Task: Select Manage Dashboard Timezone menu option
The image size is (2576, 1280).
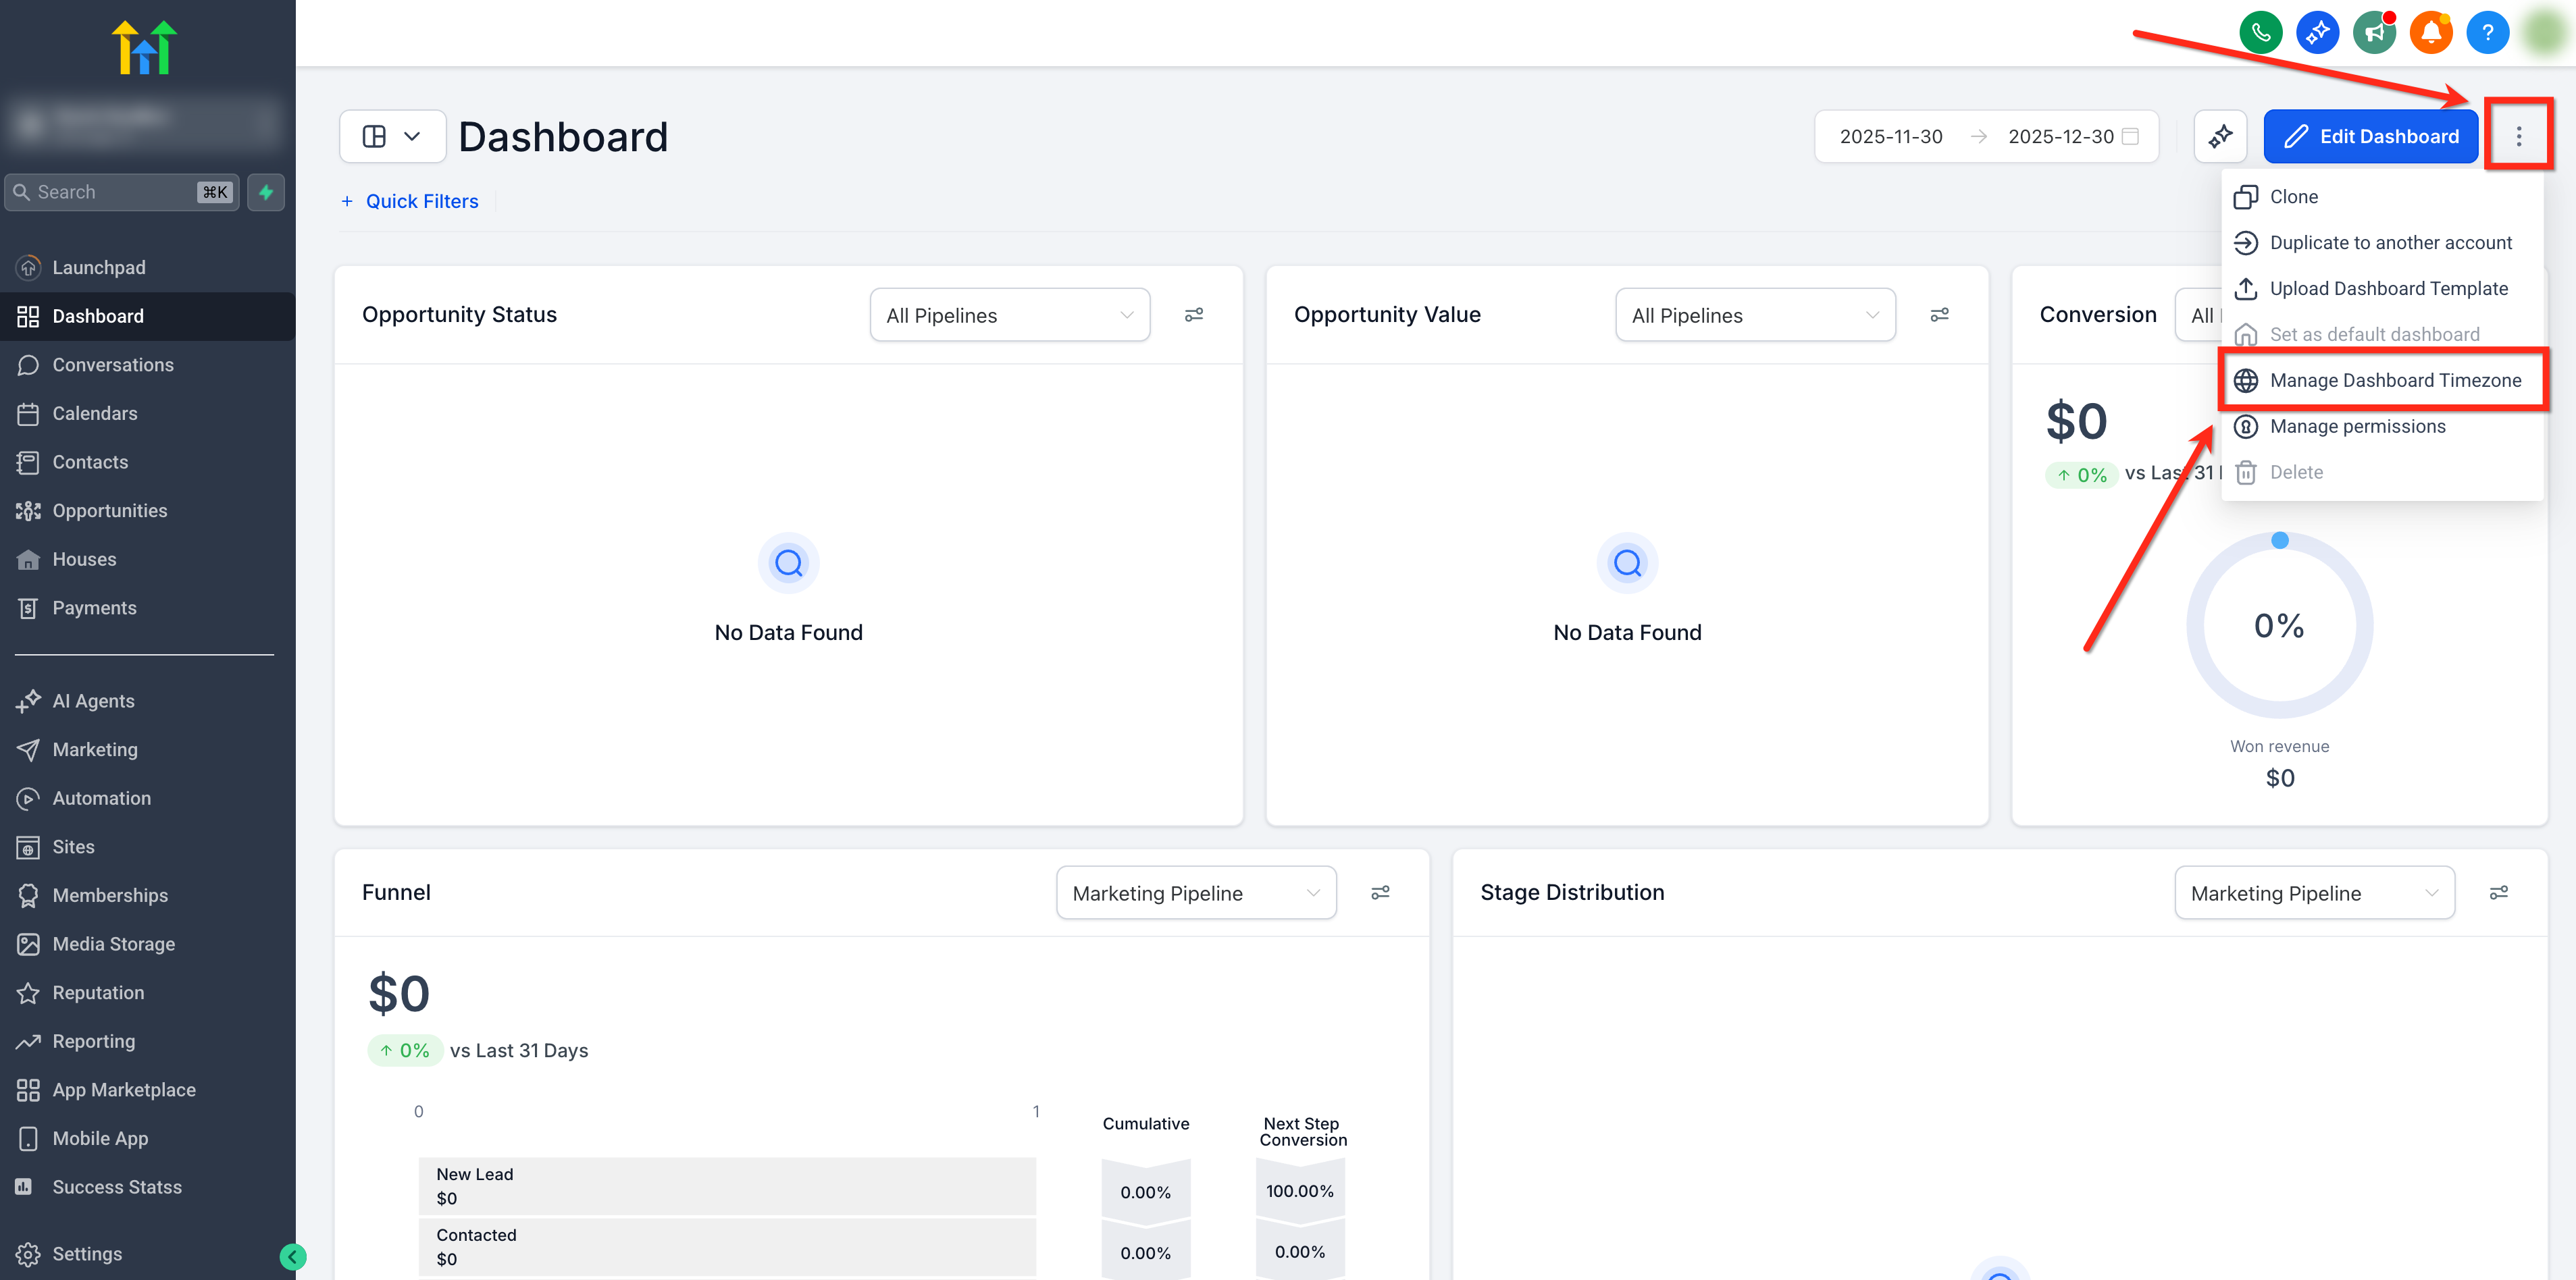Action: [x=2394, y=381]
